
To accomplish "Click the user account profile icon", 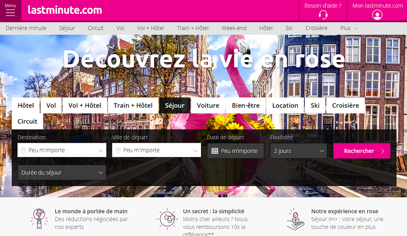I will pyautogui.click(x=377, y=15).
